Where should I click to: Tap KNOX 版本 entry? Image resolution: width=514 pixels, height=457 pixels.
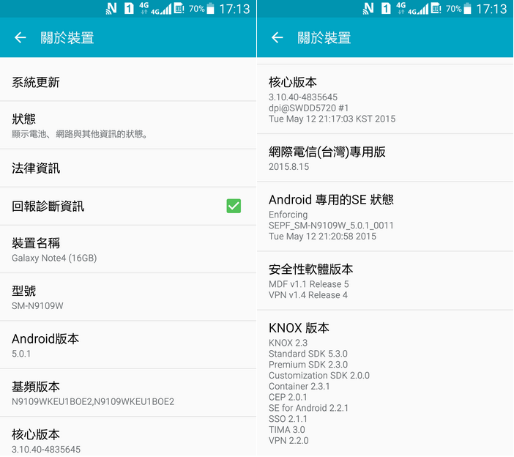385,383
